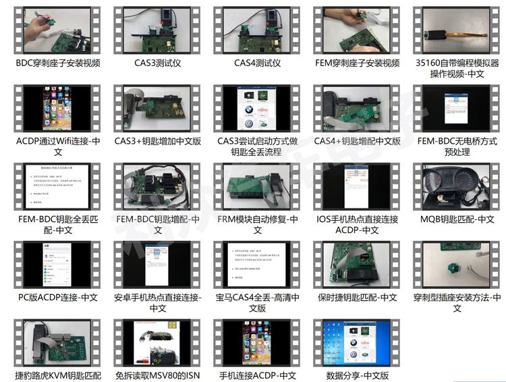Select the label CAS3尝试启动方式做钥匙全丢流程
This screenshot has width=506, height=382.
coord(257,146)
